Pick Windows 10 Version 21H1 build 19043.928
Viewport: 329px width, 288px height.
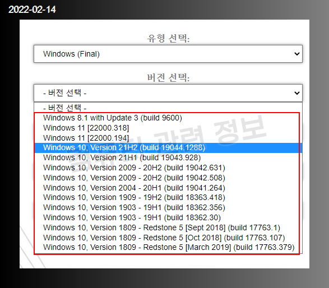[x=168, y=158]
